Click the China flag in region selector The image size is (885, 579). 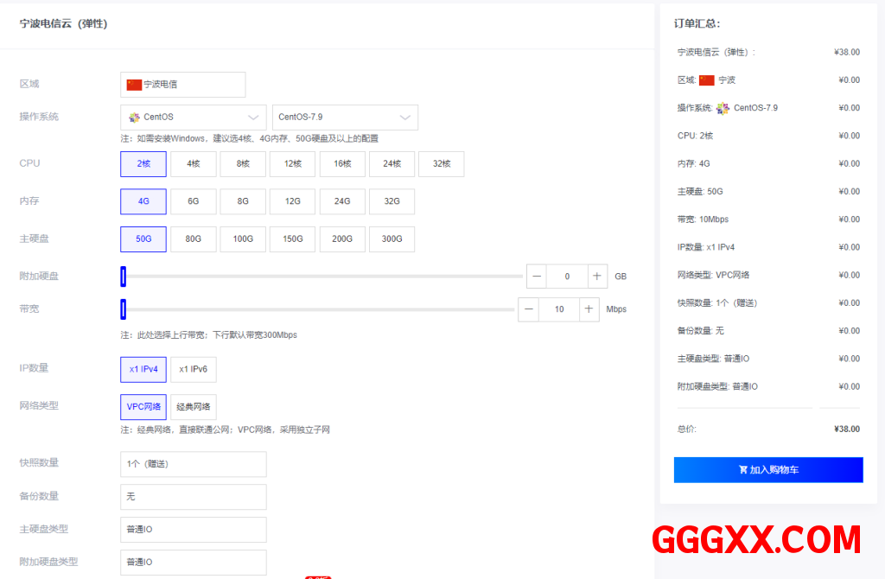134,85
